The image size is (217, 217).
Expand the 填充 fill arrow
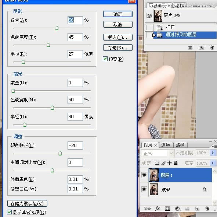213,163
